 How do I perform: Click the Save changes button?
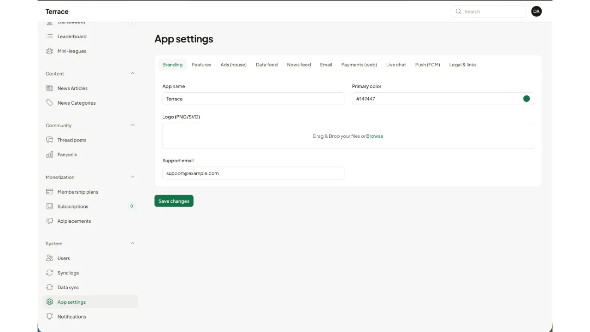174,201
